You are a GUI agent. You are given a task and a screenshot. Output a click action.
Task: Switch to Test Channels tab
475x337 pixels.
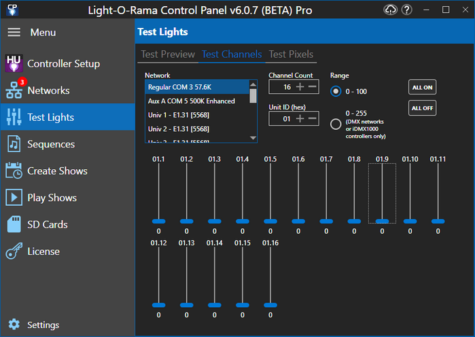pos(232,54)
